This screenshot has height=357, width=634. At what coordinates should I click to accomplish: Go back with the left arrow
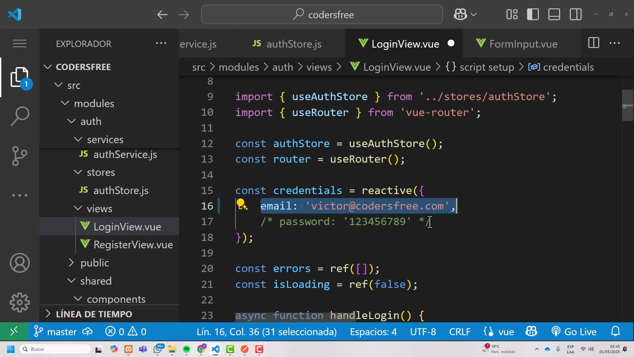tap(162, 15)
